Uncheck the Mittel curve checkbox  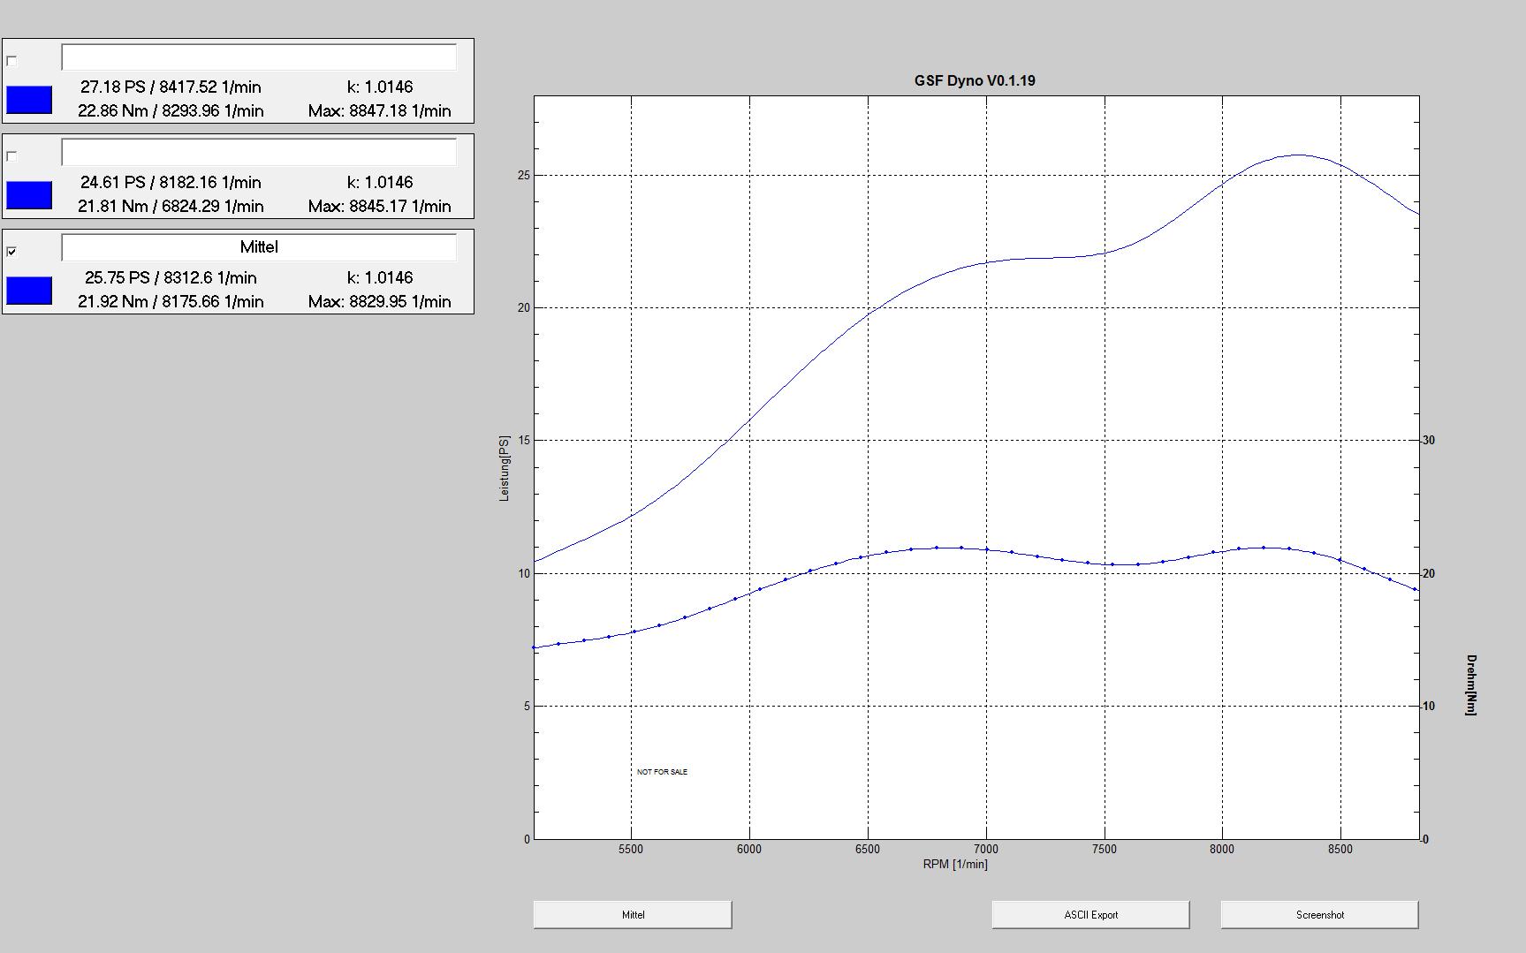[x=11, y=252]
